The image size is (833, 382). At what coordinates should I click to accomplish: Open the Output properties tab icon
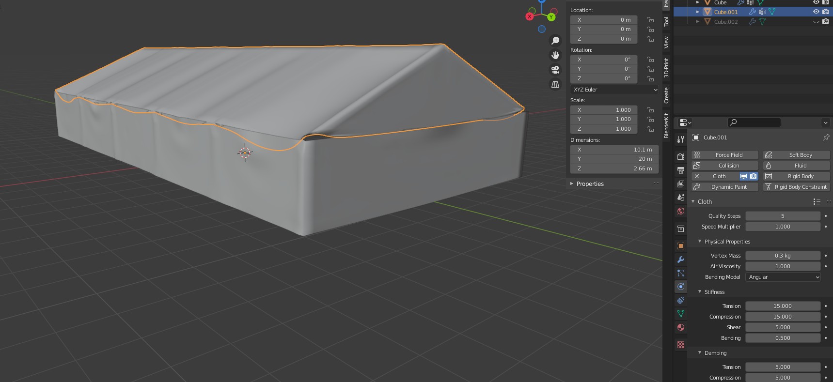click(x=681, y=170)
